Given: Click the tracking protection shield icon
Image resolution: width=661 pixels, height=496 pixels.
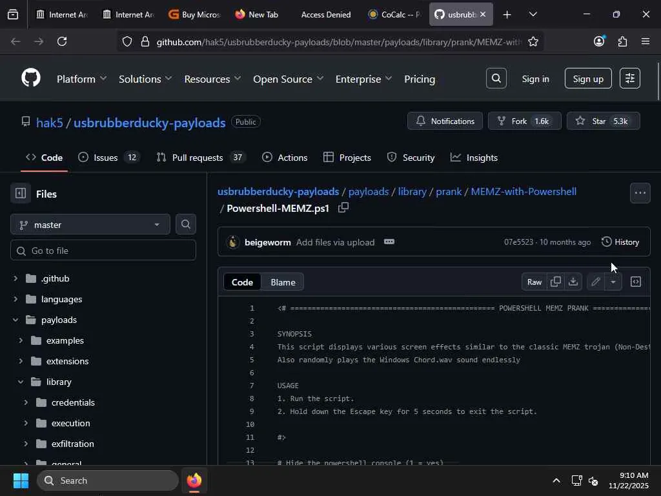Looking at the screenshot, I should [127, 41].
